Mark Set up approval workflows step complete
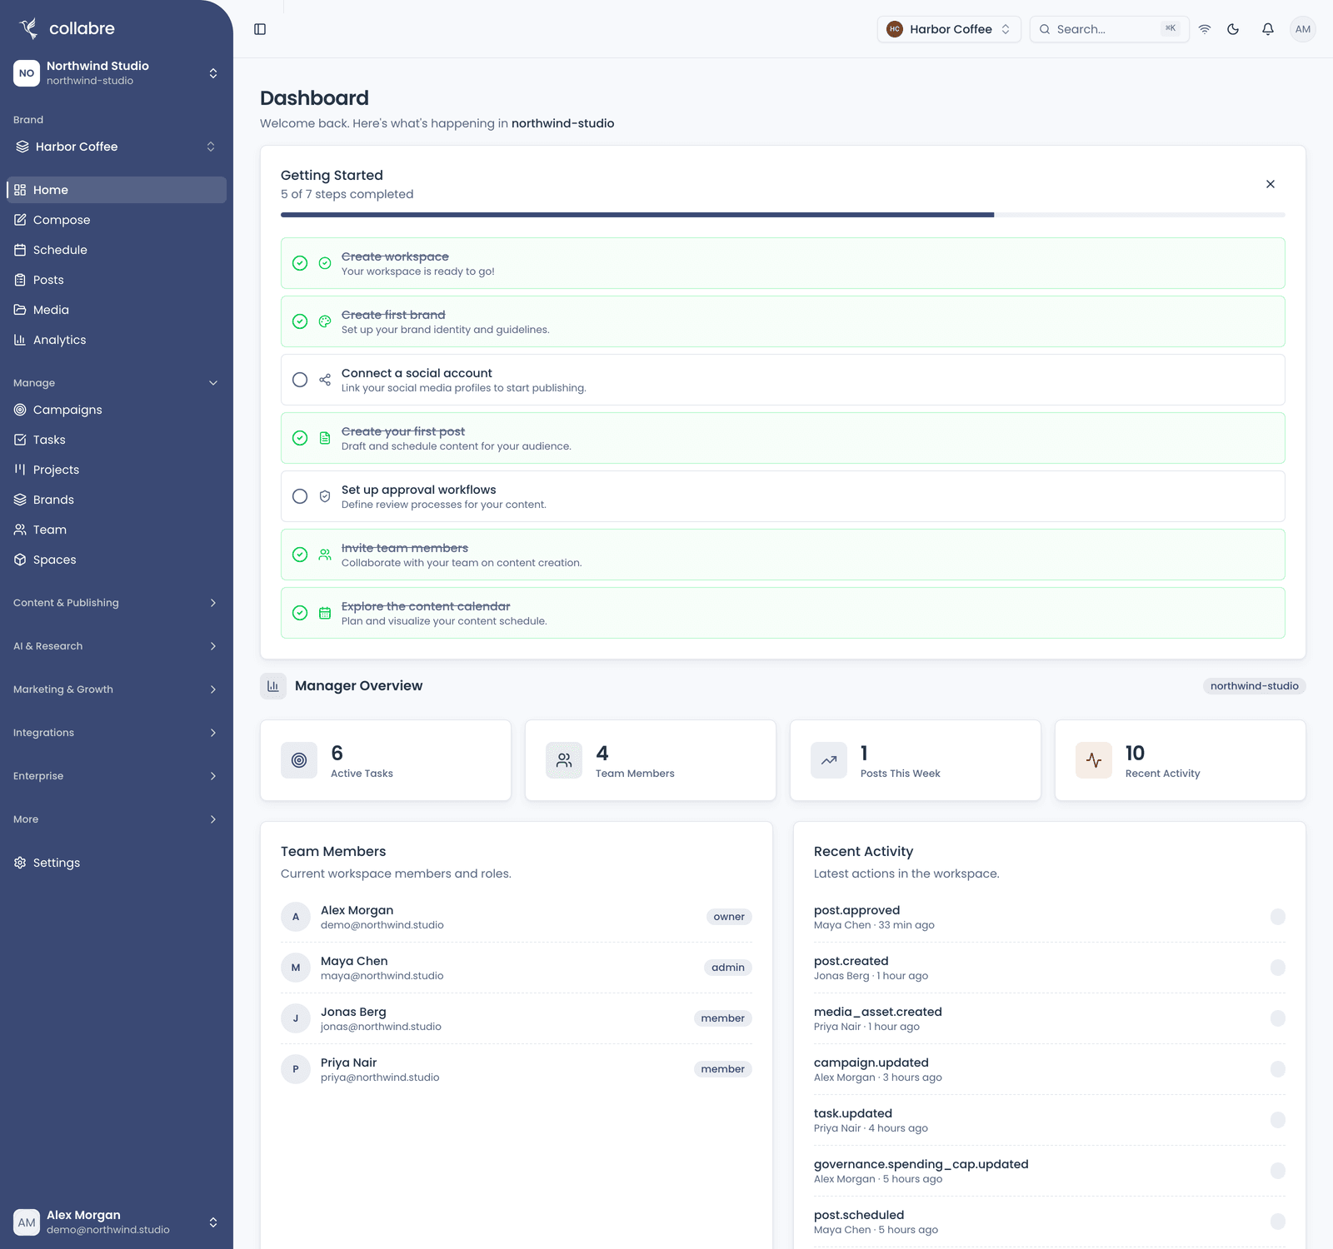This screenshot has width=1333, height=1249. [300, 496]
